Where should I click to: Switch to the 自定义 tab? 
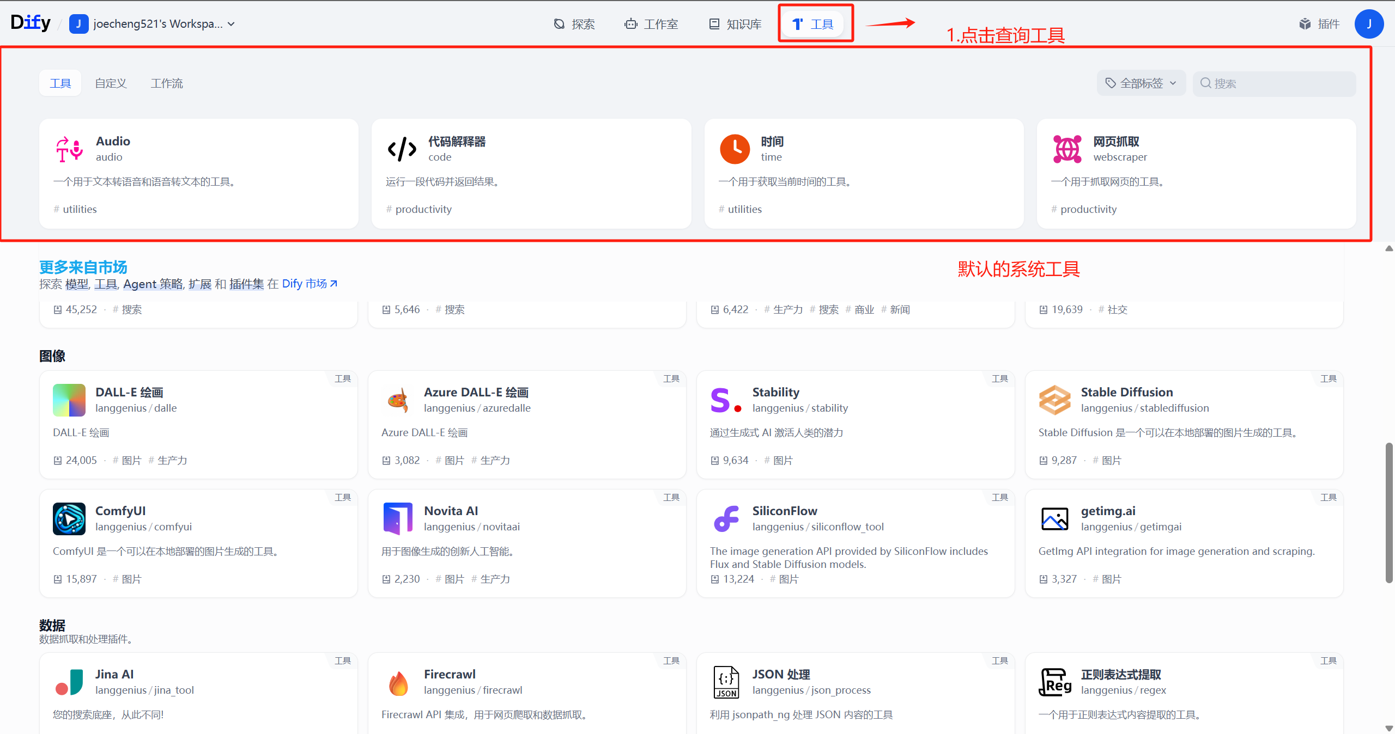coord(111,83)
